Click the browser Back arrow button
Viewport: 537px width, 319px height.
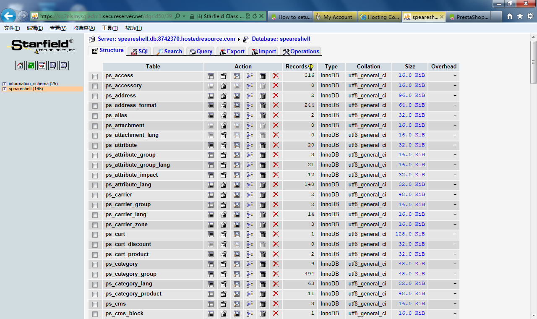[x=8, y=16]
